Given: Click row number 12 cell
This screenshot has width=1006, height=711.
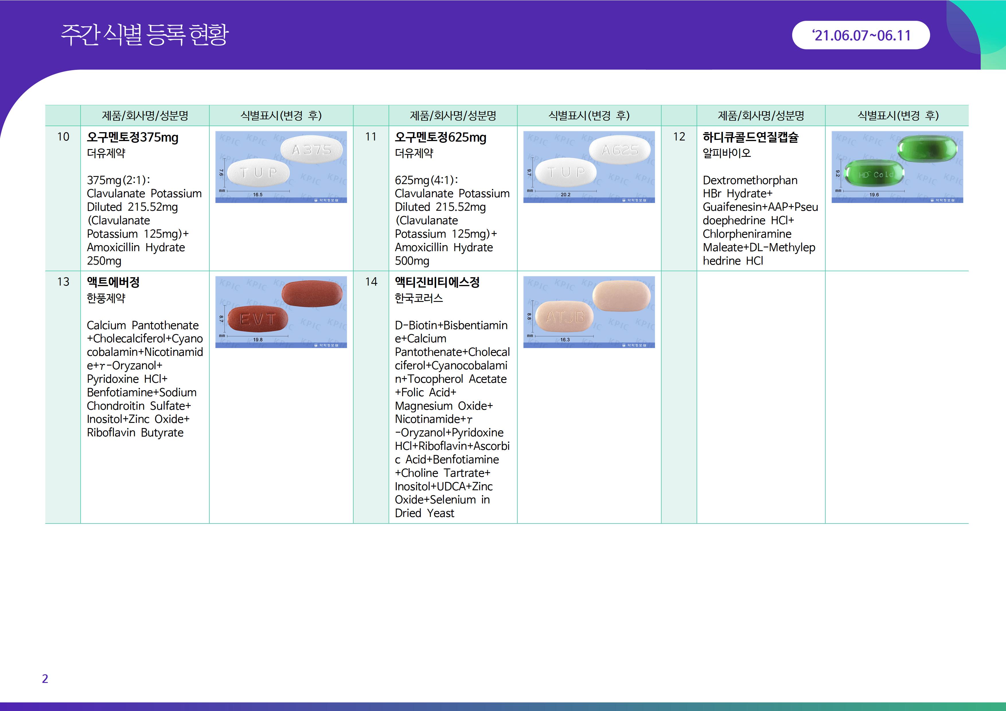Looking at the screenshot, I should [679, 137].
